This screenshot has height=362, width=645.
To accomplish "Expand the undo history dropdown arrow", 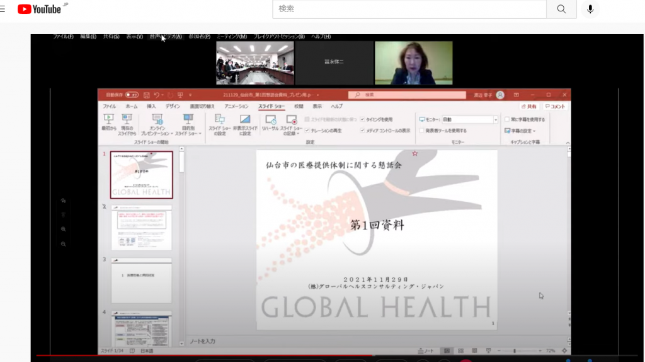I will [x=163, y=95].
